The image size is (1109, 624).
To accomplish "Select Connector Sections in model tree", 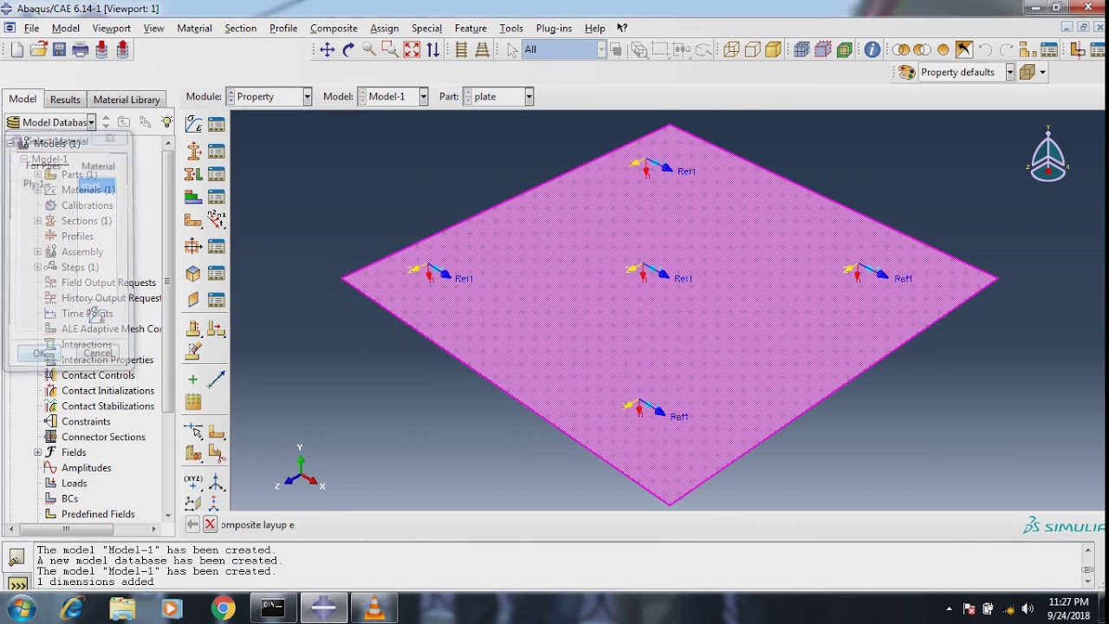I will [x=103, y=437].
